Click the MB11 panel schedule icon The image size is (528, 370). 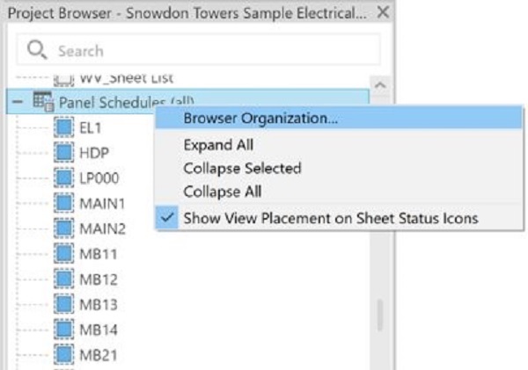64,255
